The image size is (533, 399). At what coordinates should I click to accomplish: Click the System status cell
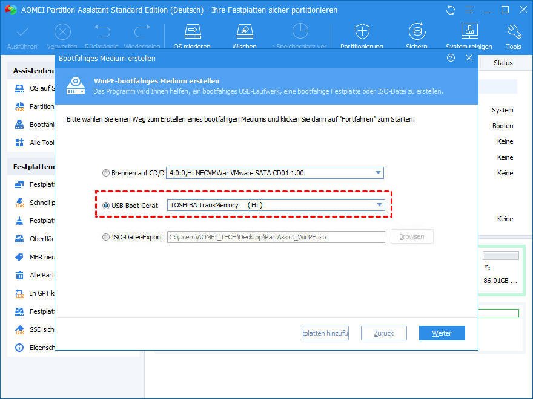coord(502,110)
